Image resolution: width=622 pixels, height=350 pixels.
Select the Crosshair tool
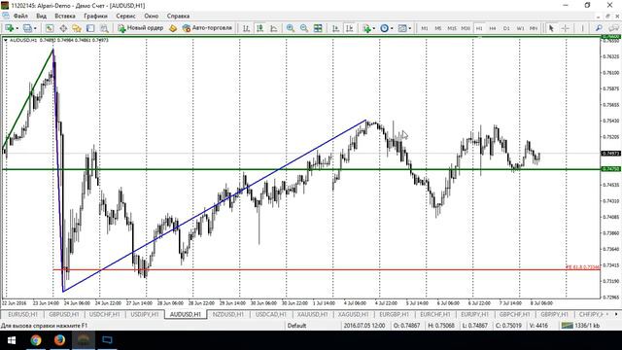[566, 28]
